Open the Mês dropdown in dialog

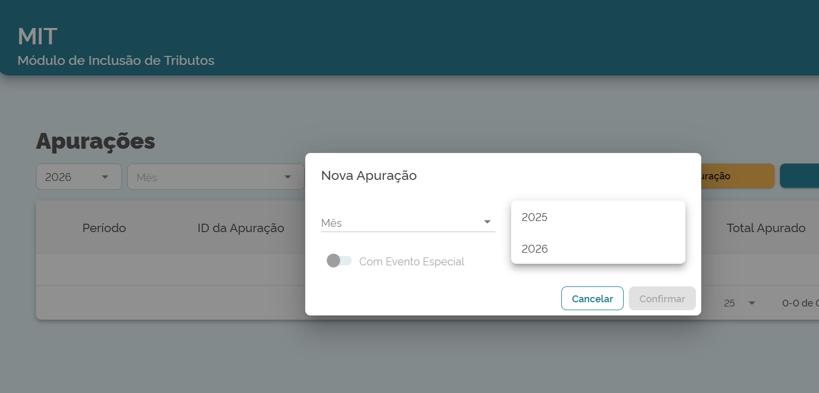tap(408, 223)
